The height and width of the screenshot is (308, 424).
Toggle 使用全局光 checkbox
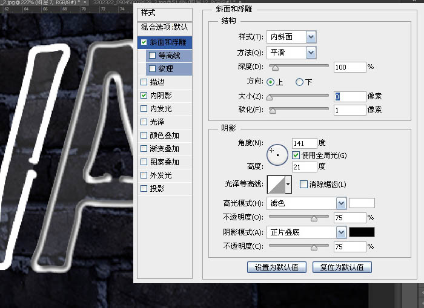tap(296, 155)
